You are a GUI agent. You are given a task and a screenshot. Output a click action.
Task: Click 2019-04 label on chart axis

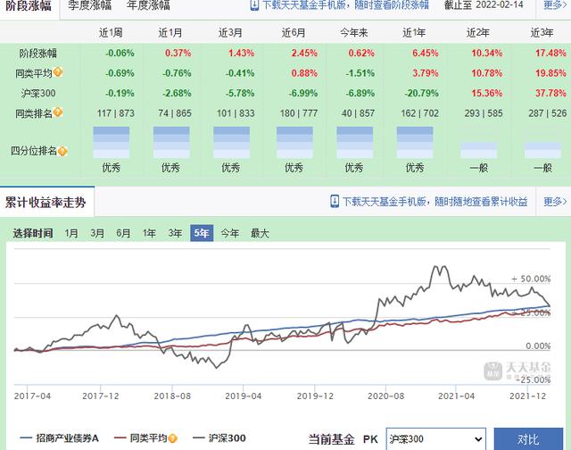tap(244, 396)
